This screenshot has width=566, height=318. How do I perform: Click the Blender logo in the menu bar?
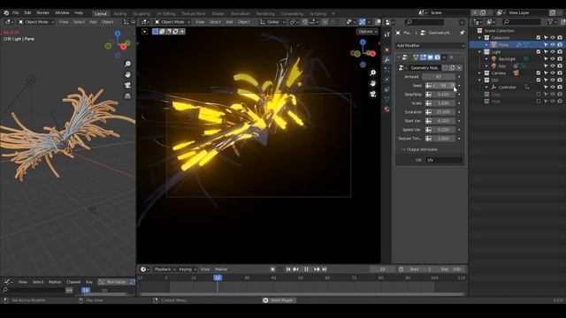[6, 13]
